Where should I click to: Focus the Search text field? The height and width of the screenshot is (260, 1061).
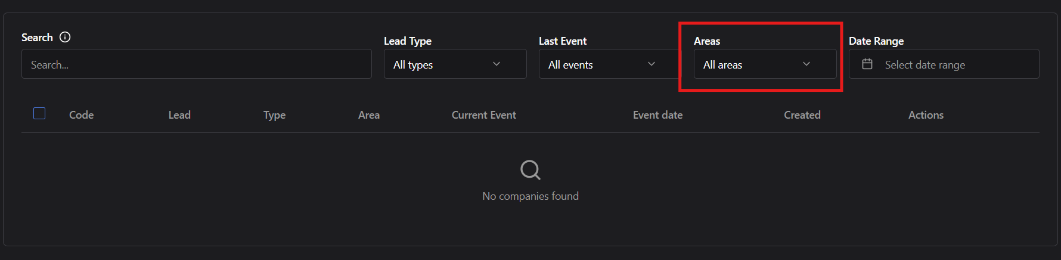tap(197, 64)
